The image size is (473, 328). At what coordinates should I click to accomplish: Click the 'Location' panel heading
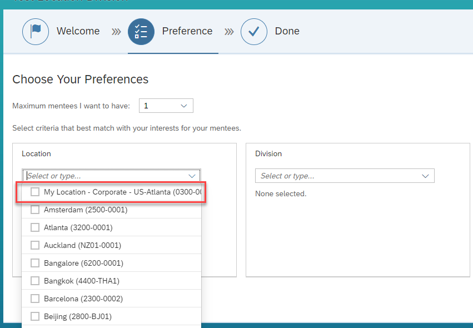(36, 153)
